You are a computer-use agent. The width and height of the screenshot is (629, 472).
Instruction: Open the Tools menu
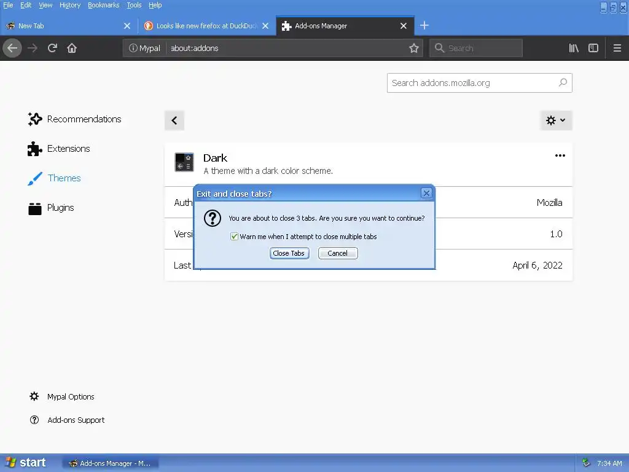tap(134, 5)
